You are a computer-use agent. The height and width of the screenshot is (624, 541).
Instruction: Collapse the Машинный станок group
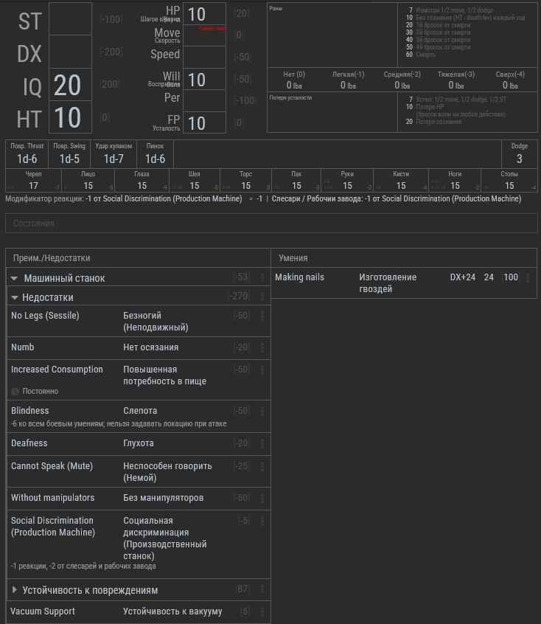[x=14, y=279]
